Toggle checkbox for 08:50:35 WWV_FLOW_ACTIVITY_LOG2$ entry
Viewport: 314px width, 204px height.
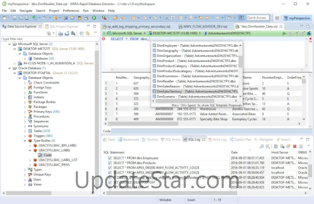(110, 167)
